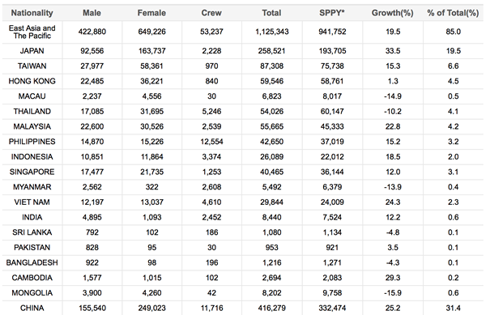Click the Growth(%) column header

click(392, 13)
